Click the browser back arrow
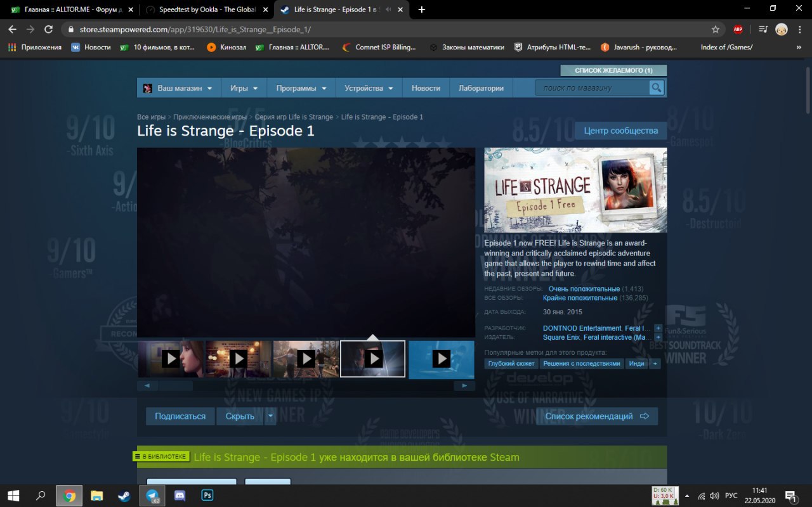The image size is (812, 507). pos(12,29)
